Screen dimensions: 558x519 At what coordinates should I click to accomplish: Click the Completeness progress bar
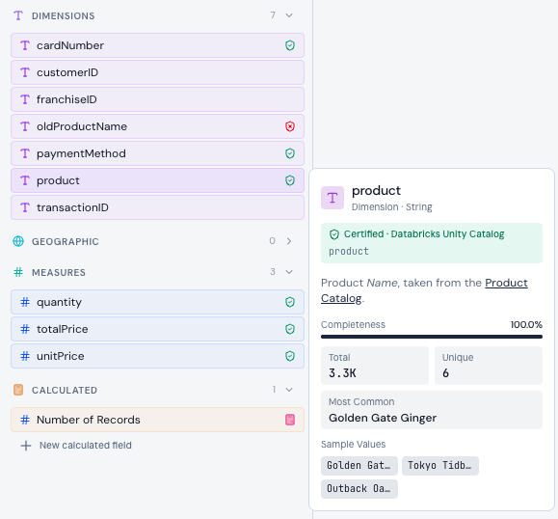click(432, 337)
